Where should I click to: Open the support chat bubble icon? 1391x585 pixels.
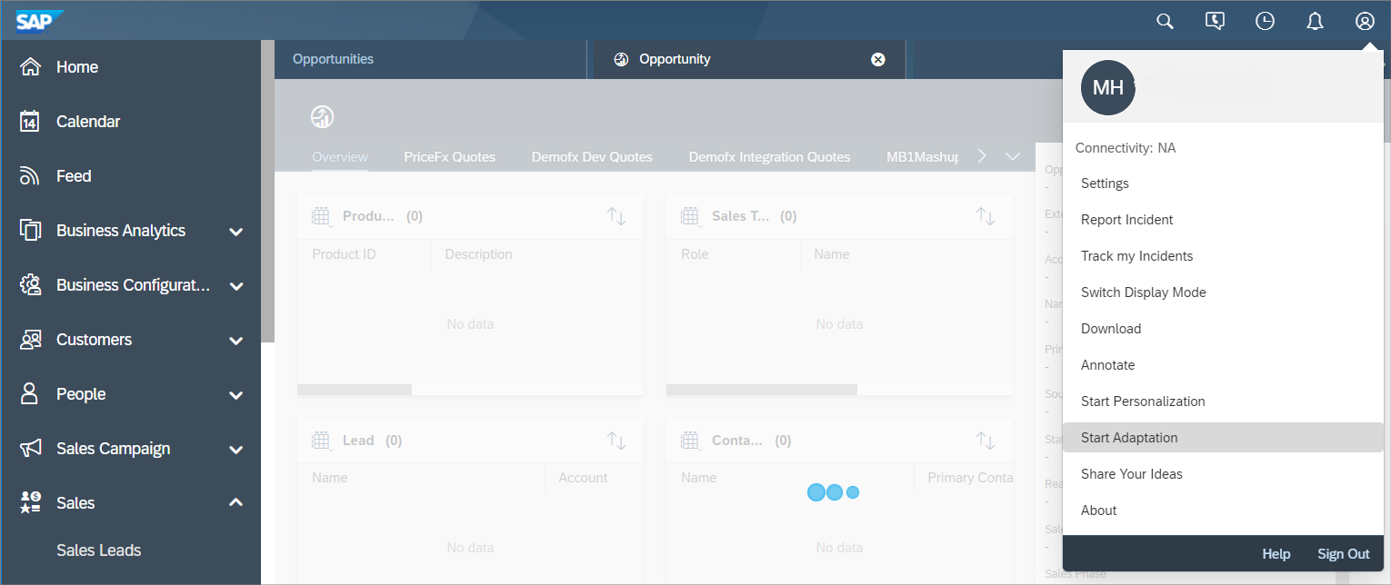click(x=1215, y=21)
